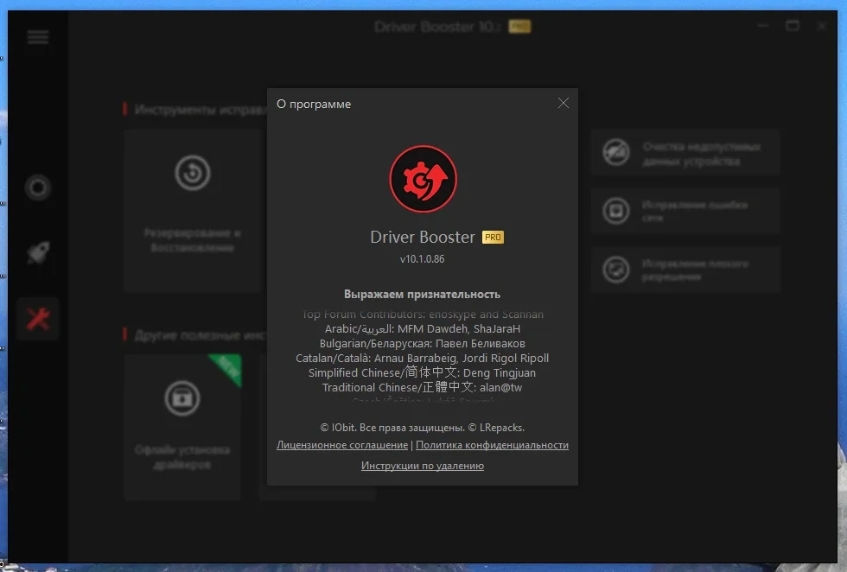Close the О программе dialog
Image resolution: width=847 pixels, height=572 pixels.
tap(563, 103)
